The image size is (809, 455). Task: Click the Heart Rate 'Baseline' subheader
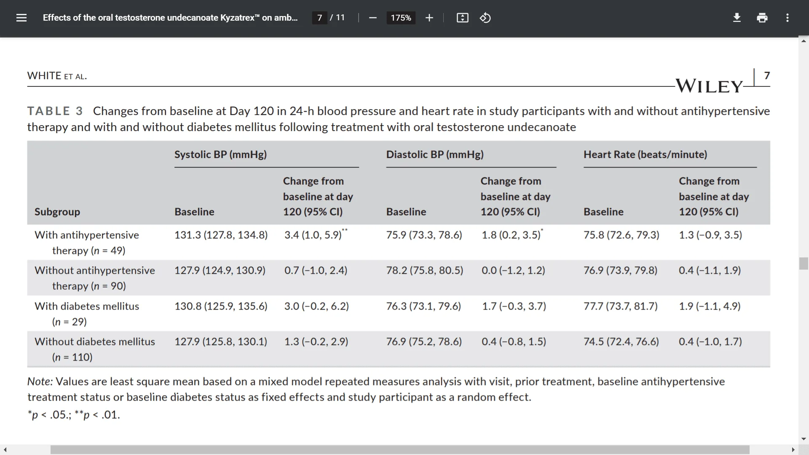pyautogui.click(x=603, y=211)
